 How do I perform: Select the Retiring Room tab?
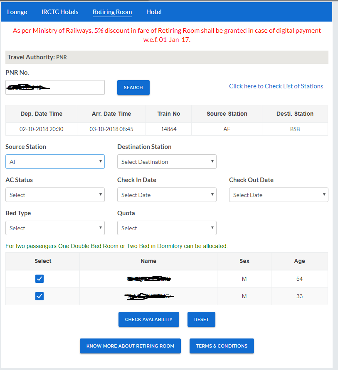(112, 12)
